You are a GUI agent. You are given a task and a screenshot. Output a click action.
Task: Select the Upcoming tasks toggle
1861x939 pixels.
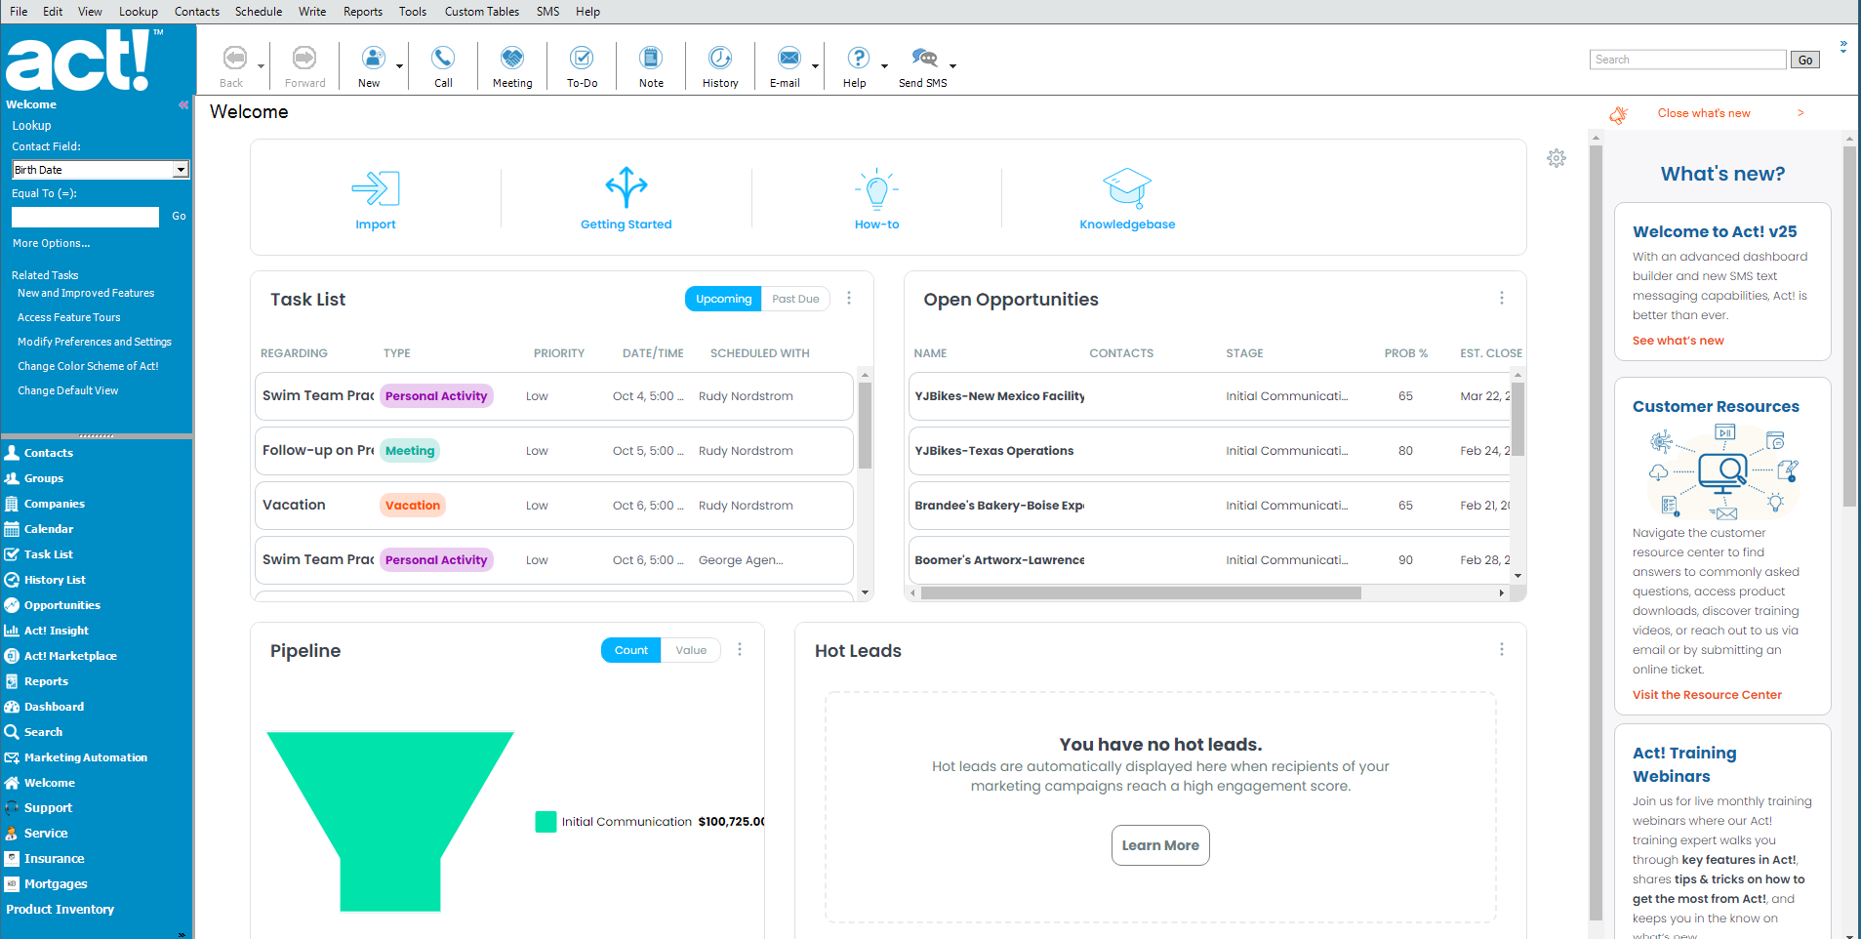pos(723,299)
